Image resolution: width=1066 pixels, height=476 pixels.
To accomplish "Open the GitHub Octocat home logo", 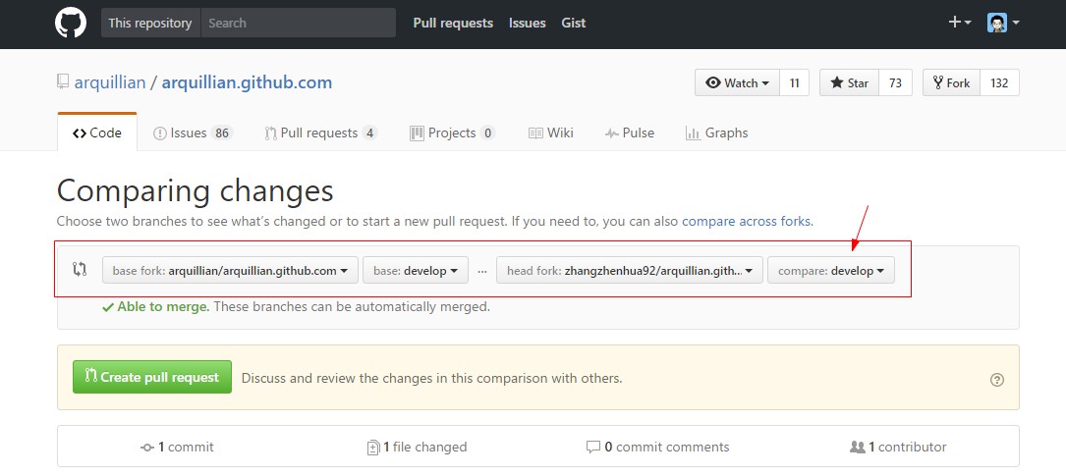I will pyautogui.click(x=71, y=24).
